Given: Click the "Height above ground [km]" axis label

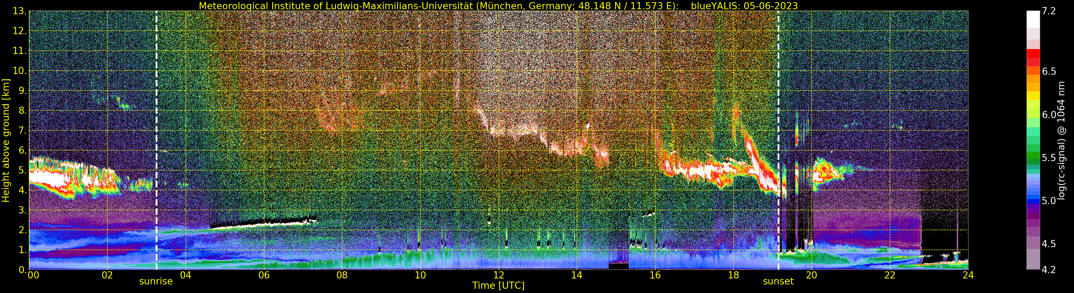Looking at the screenshot, I should coord(6,140).
